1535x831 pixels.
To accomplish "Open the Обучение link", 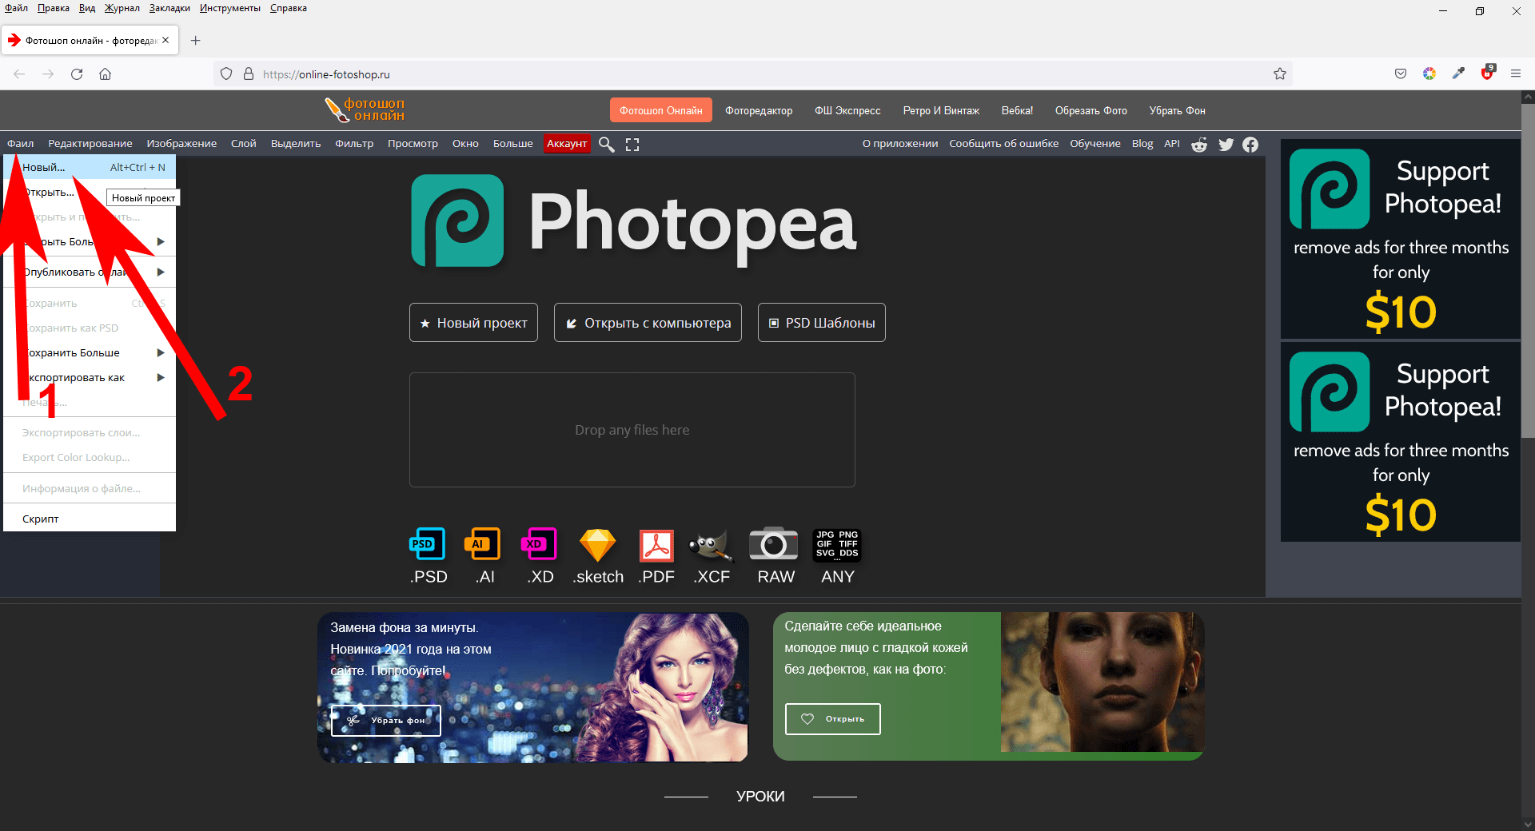I will (1095, 144).
